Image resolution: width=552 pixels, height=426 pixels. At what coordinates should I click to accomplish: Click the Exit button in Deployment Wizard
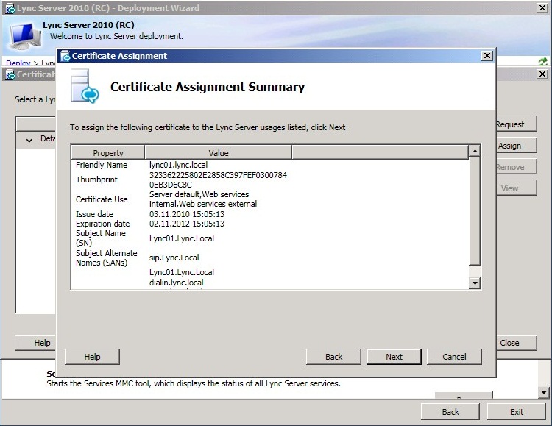coord(516,412)
